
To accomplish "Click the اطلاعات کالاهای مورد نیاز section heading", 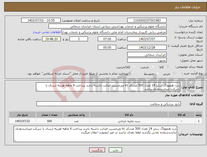I will coord(184,95).
